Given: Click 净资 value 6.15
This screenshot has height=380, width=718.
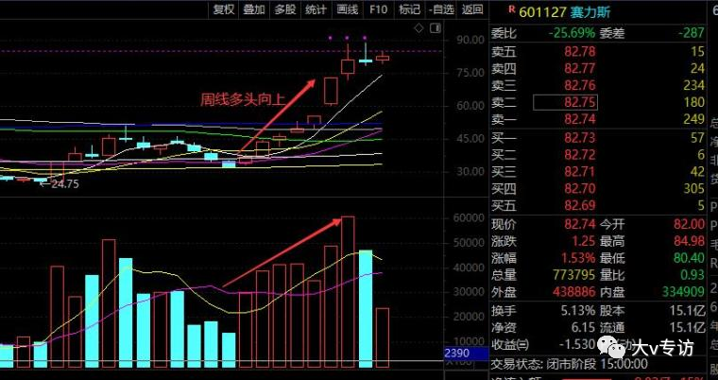Looking at the screenshot, I should coord(584,328).
